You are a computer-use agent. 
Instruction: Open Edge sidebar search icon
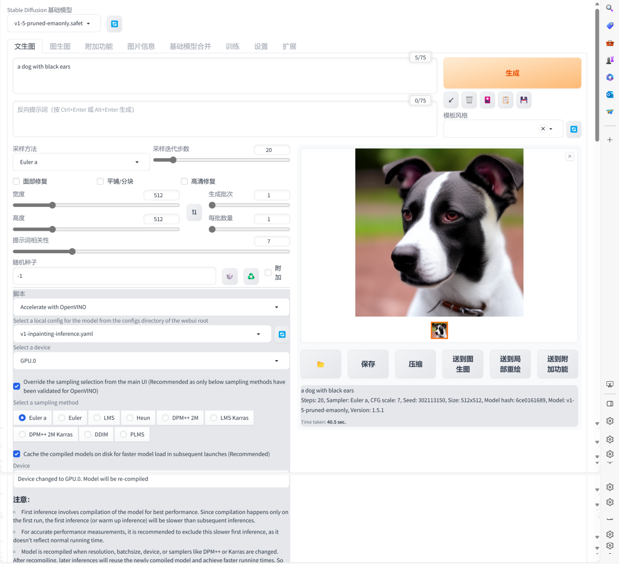610,8
